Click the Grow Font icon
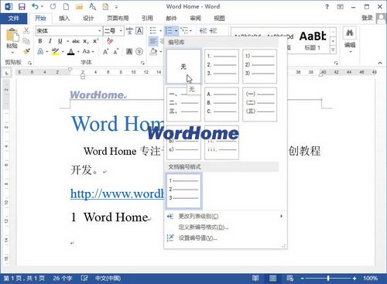This screenshot has width=387, height=284. point(105,52)
